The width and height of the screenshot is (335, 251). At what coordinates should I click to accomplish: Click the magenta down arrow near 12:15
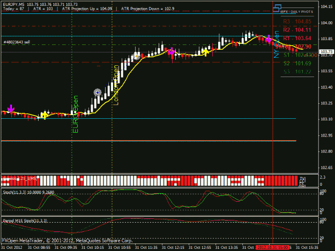tap(172, 51)
